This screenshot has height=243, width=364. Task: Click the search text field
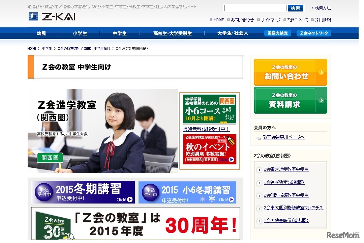(255, 8)
